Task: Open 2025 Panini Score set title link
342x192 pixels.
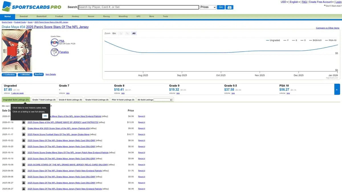Action: [57, 27]
